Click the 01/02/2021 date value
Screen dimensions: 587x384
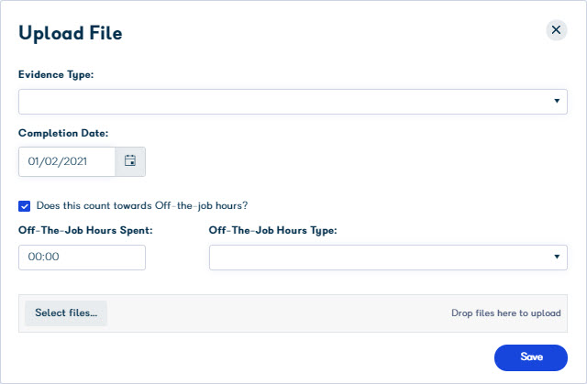(57, 161)
